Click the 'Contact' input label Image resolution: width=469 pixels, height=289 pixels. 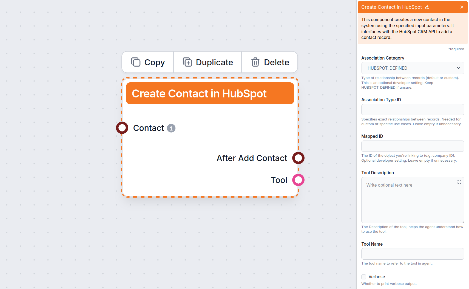pos(149,128)
